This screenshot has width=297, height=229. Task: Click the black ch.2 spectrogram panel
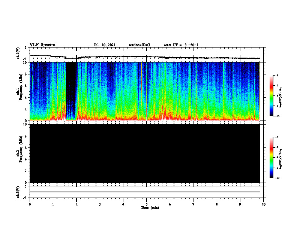(145, 153)
